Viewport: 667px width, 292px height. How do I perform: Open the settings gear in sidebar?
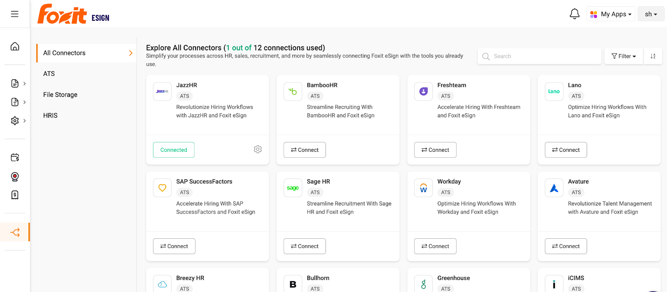pyautogui.click(x=15, y=121)
